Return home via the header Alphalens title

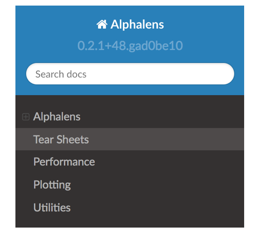[137, 24]
